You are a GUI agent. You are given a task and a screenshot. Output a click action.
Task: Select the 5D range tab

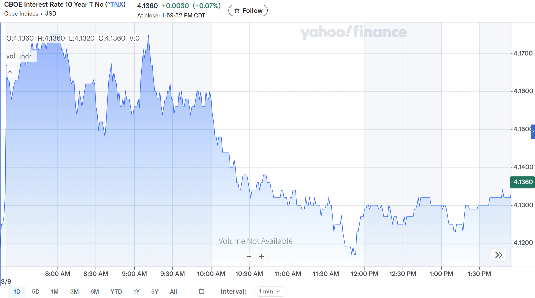point(36,292)
